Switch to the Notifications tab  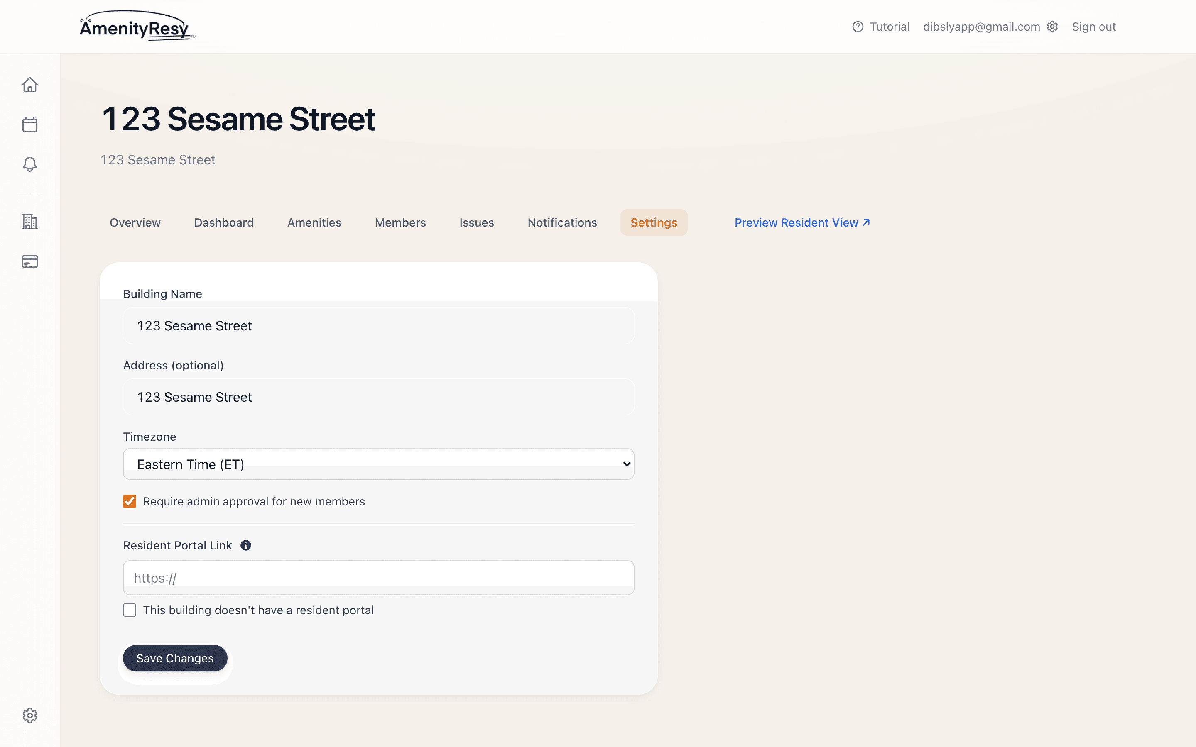562,222
